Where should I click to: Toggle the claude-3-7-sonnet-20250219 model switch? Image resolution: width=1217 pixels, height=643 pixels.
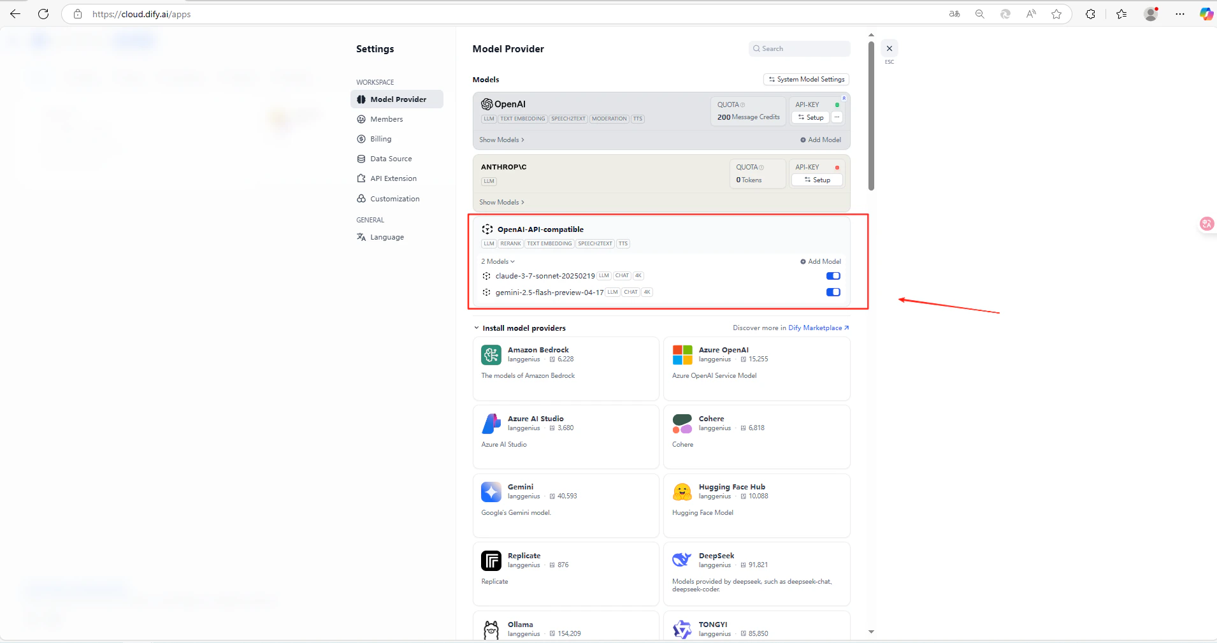(x=833, y=276)
